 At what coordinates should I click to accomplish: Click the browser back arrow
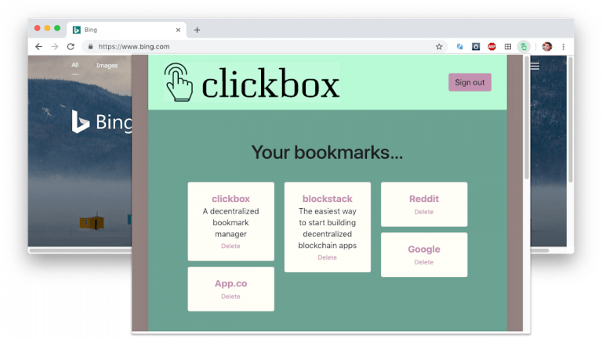38,46
